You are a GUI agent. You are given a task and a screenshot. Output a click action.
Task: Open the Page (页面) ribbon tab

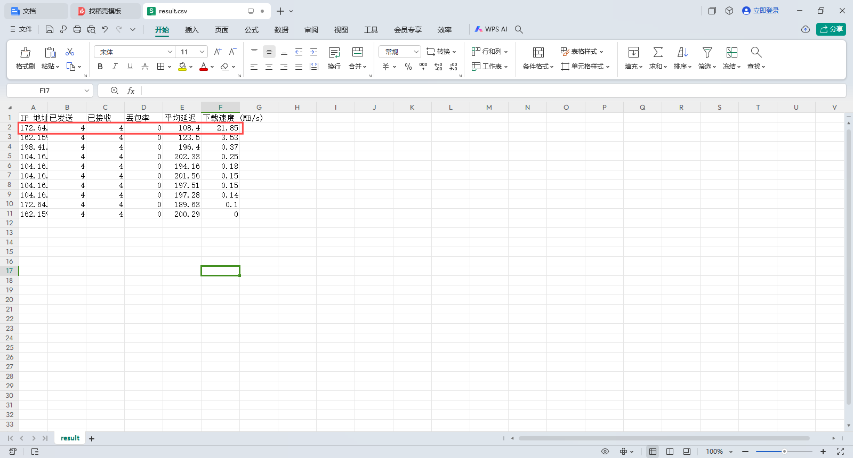point(222,30)
